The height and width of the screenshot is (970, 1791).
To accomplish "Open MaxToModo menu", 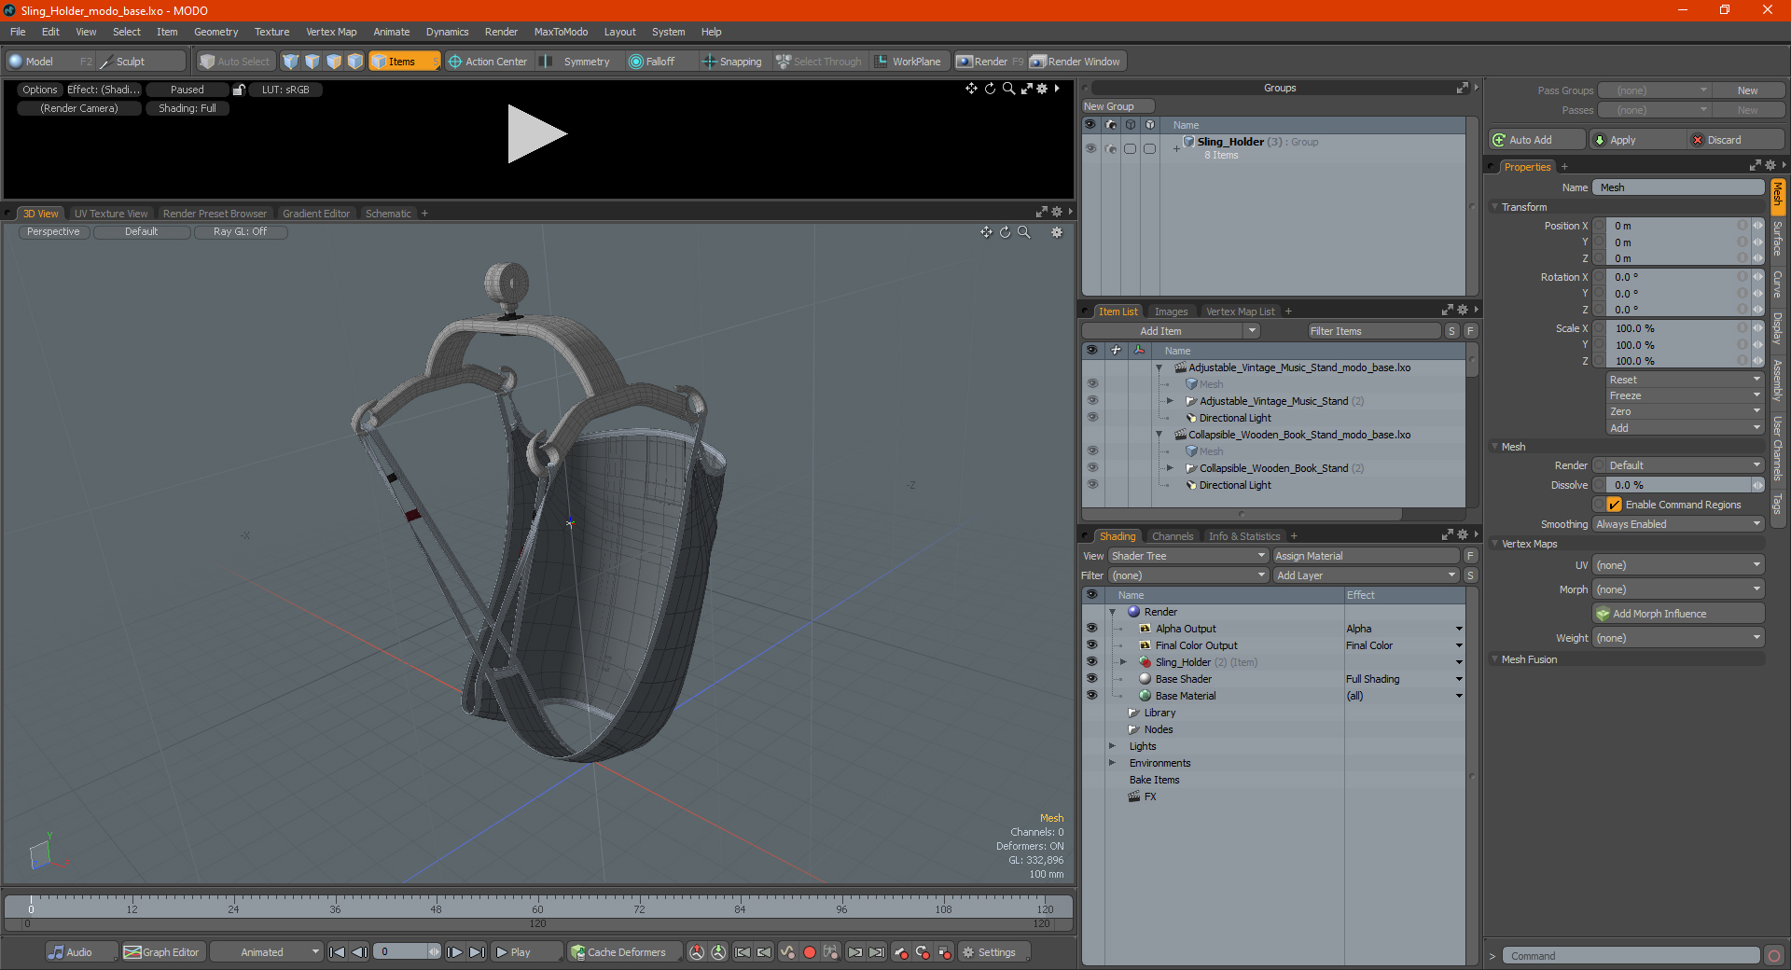I will tap(561, 32).
